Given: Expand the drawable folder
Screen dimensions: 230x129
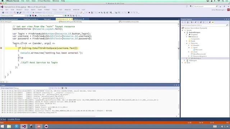Looking at the screenshot, I should tap(189, 46).
